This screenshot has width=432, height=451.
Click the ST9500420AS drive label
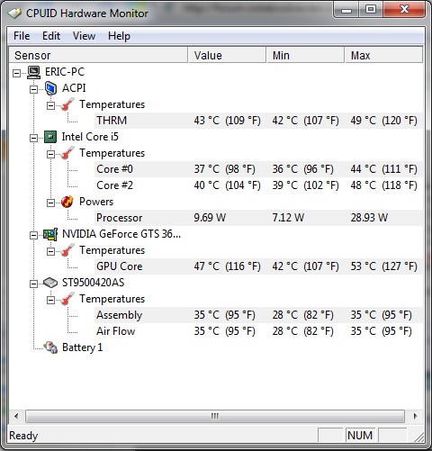pos(93,283)
